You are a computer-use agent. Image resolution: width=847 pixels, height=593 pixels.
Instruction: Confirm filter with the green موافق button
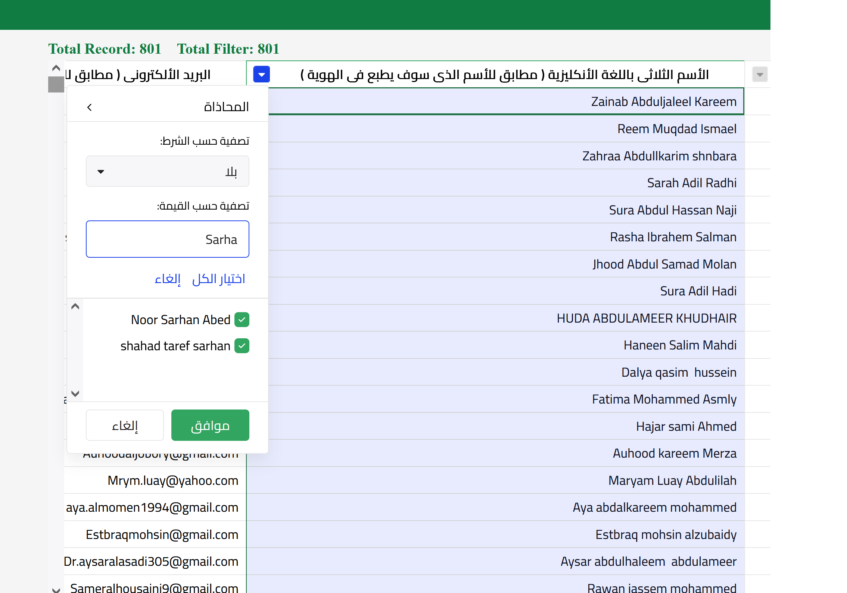click(x=210, y=425)
